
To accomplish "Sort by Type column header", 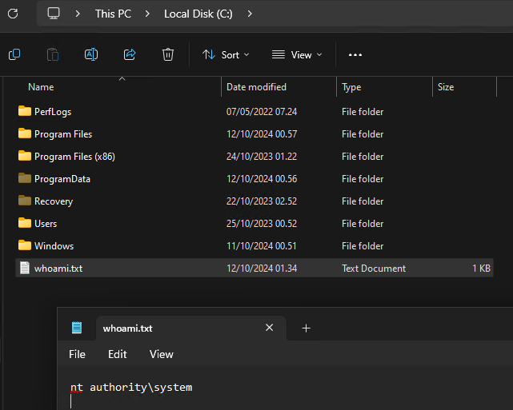I will 351,87.
